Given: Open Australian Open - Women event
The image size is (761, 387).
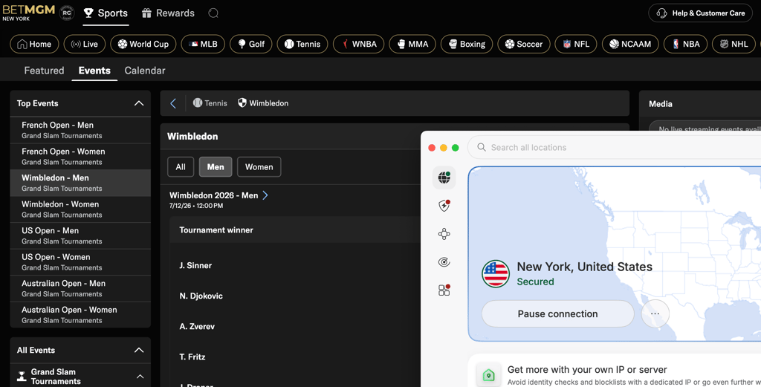Looking at the screenshot, I should (80, 314).
